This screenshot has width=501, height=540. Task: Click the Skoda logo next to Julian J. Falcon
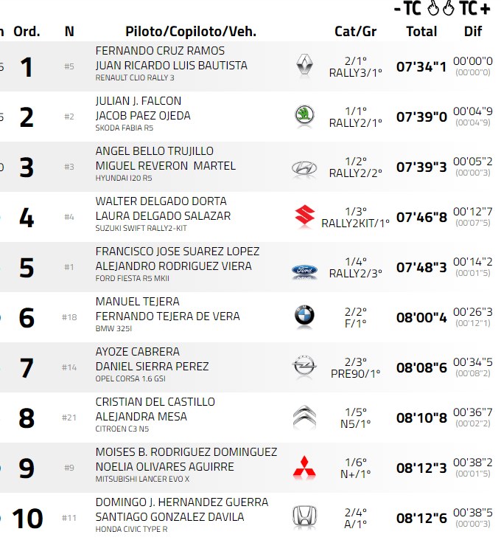(304, 116)
